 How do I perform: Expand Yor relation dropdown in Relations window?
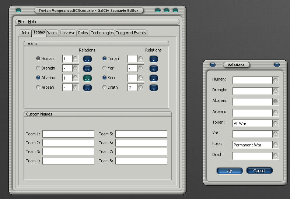(275, 134)
